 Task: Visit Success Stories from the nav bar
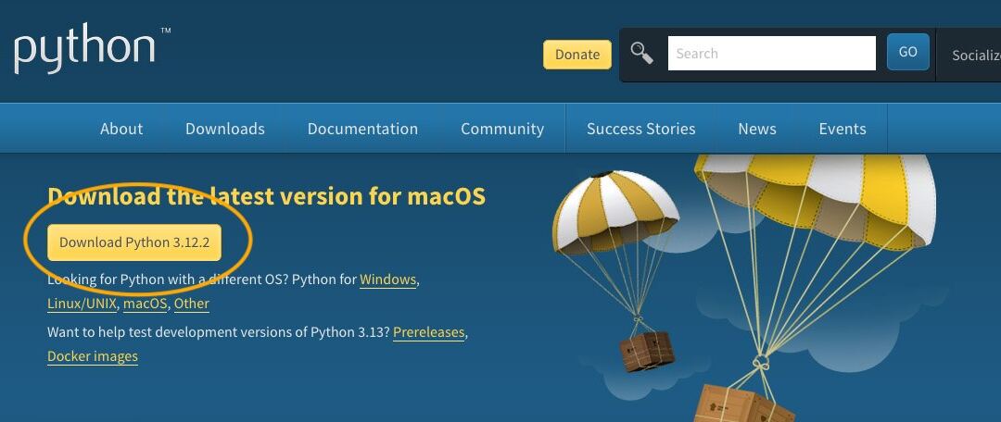(x=640, y=129)
